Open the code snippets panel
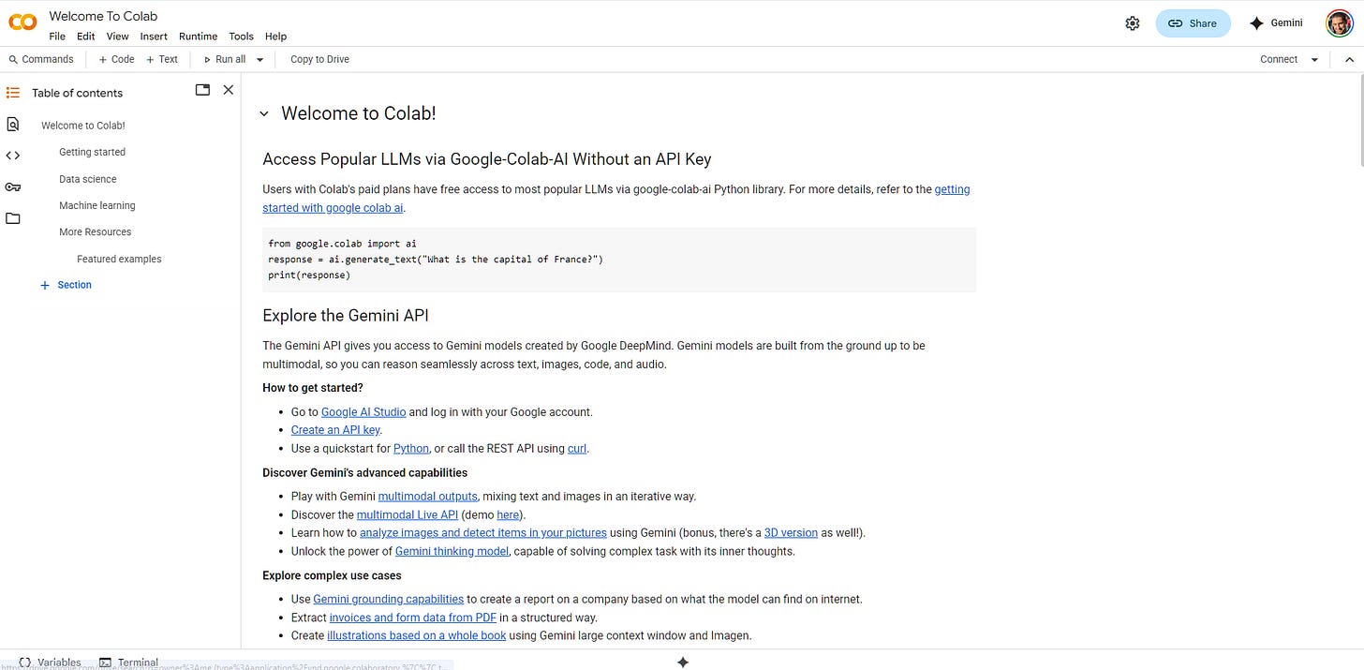 12,155
